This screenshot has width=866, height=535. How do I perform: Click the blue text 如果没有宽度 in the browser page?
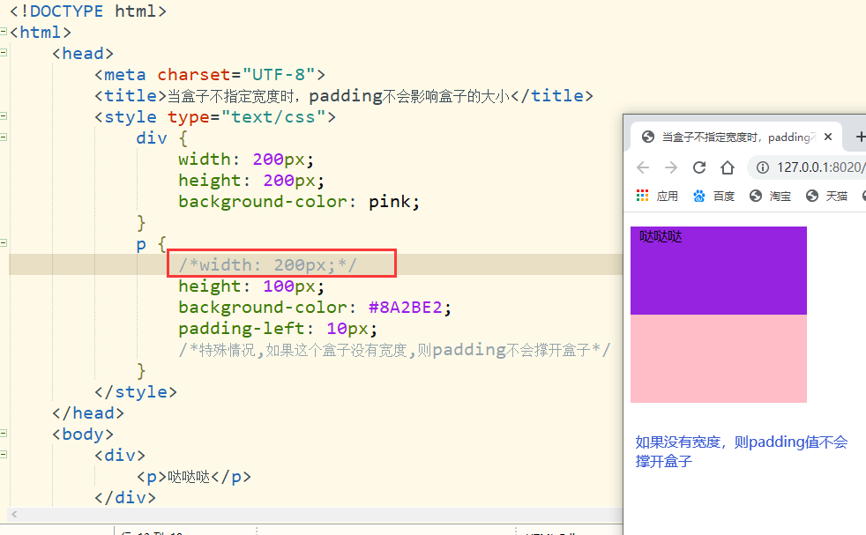(741, 451)
